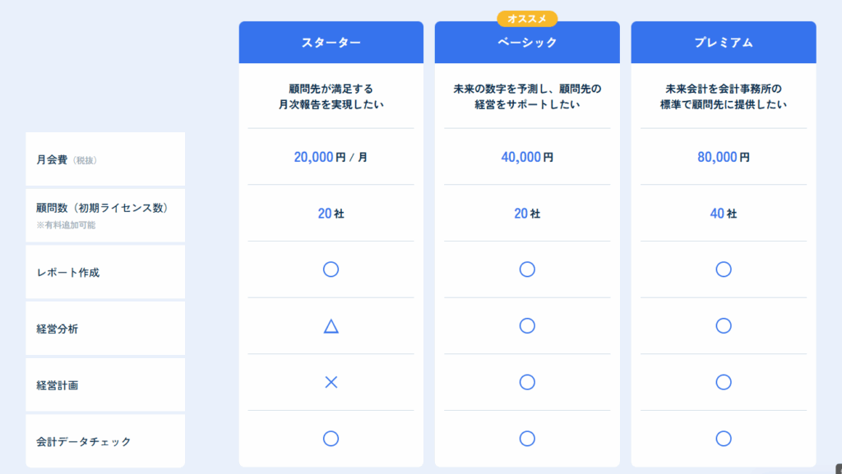
Task: Click the 会計データチェック row label
Action: tap(83, 442)
